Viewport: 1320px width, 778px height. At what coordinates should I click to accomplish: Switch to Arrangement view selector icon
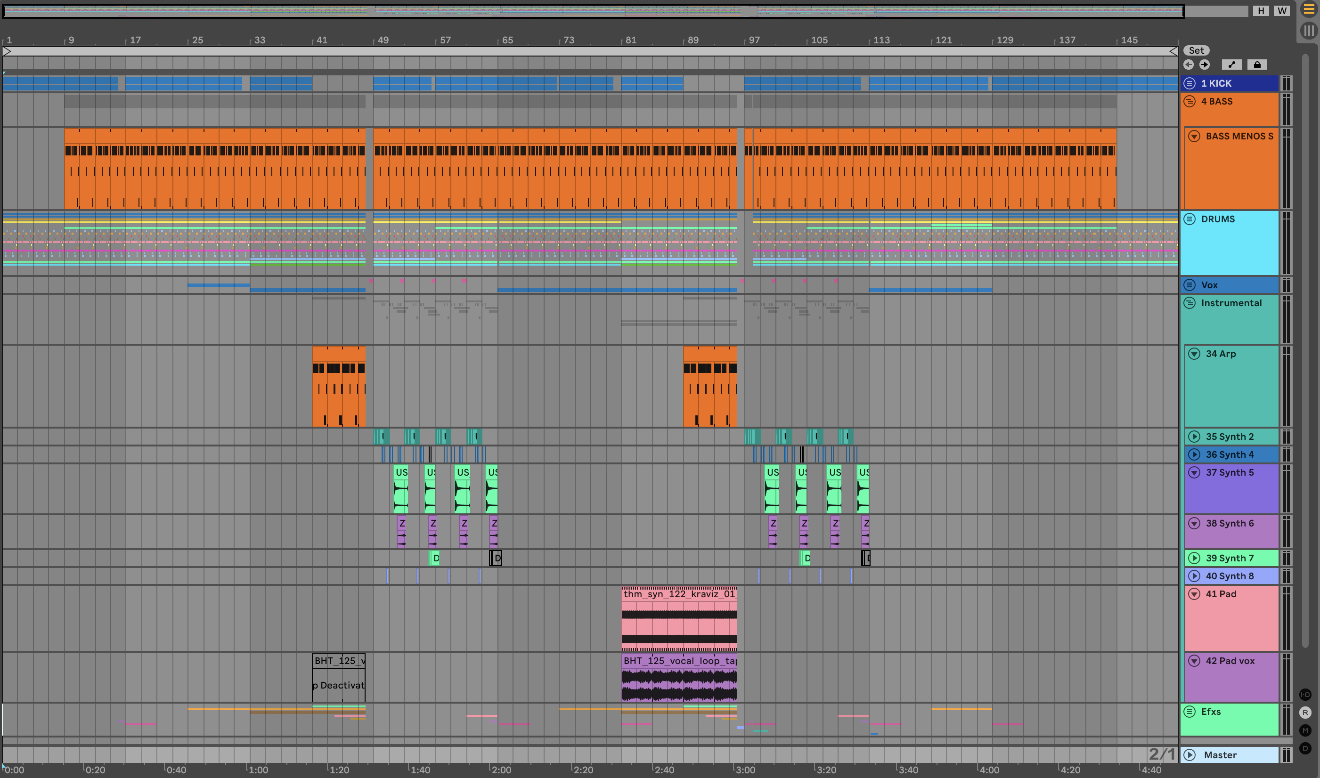click(1309, 10)
